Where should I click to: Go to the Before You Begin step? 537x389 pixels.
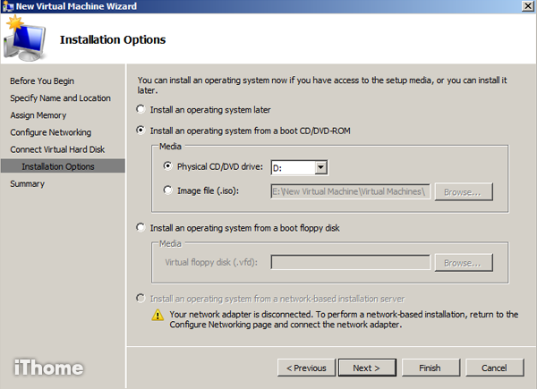point(41,81)
